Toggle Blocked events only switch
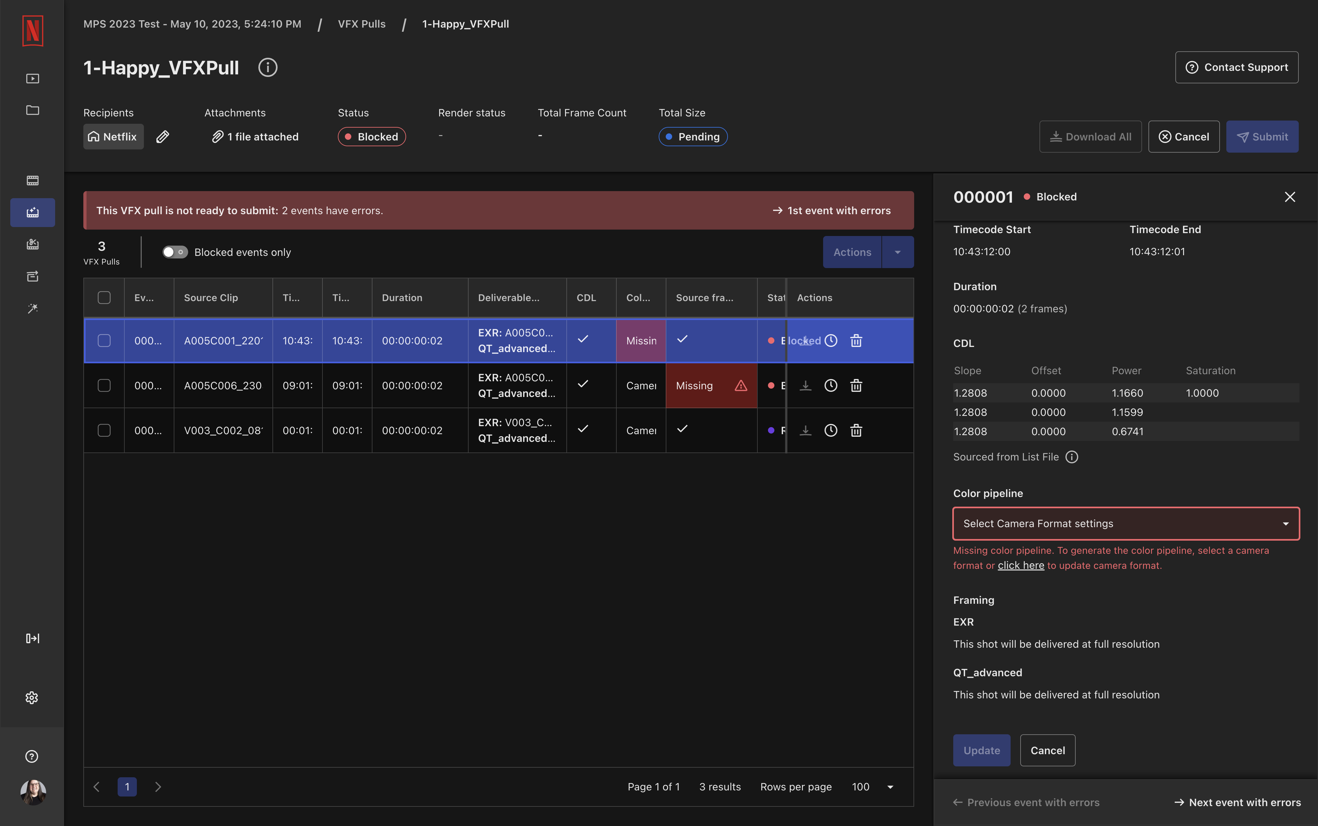1318x826 pixels. pos(175,252)
